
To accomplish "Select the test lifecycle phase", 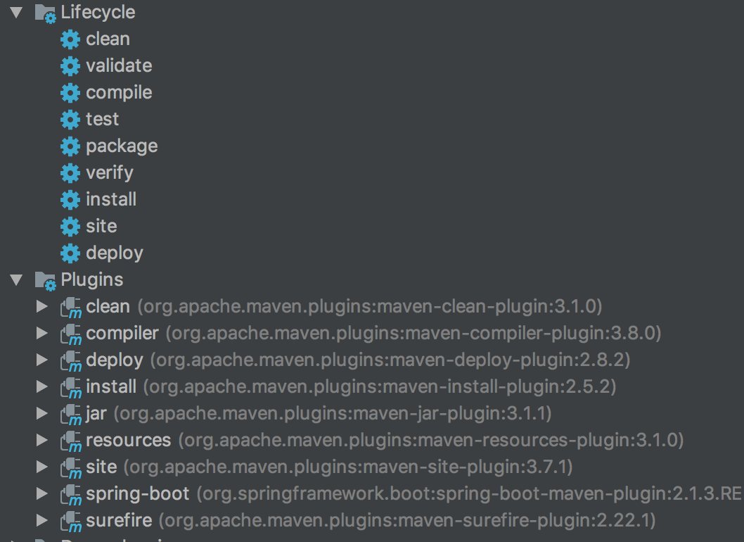I will [x=102, y=120].
